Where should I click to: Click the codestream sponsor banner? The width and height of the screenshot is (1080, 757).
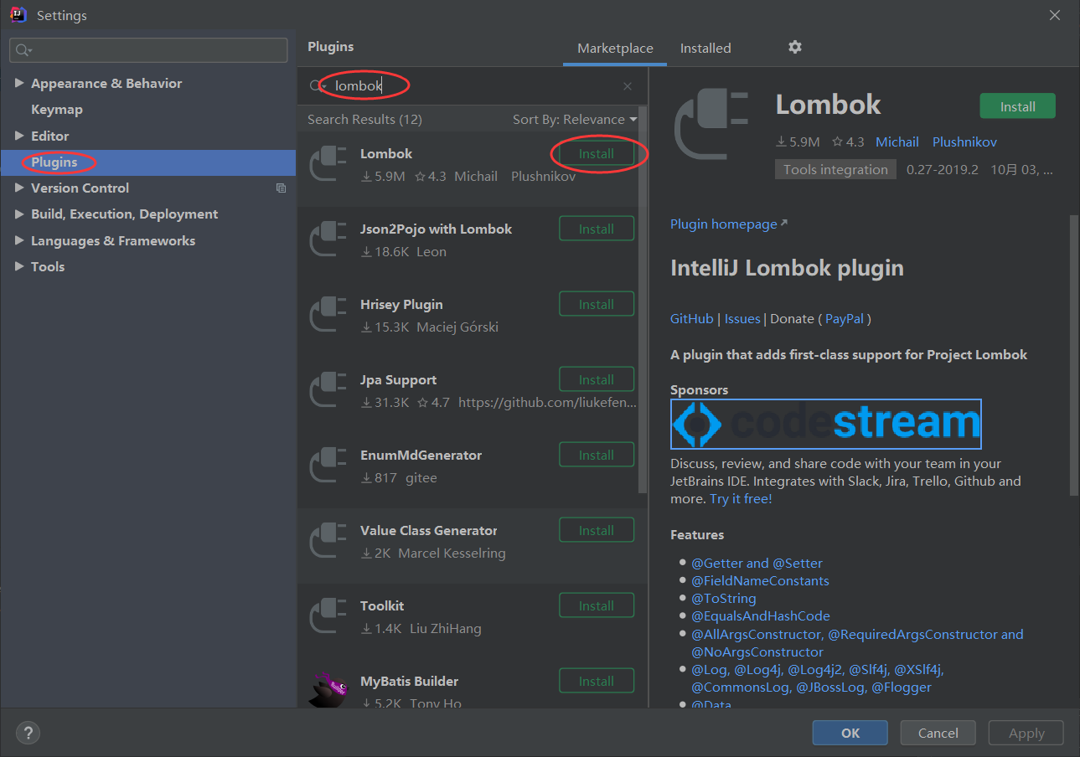tap(826, 425)
